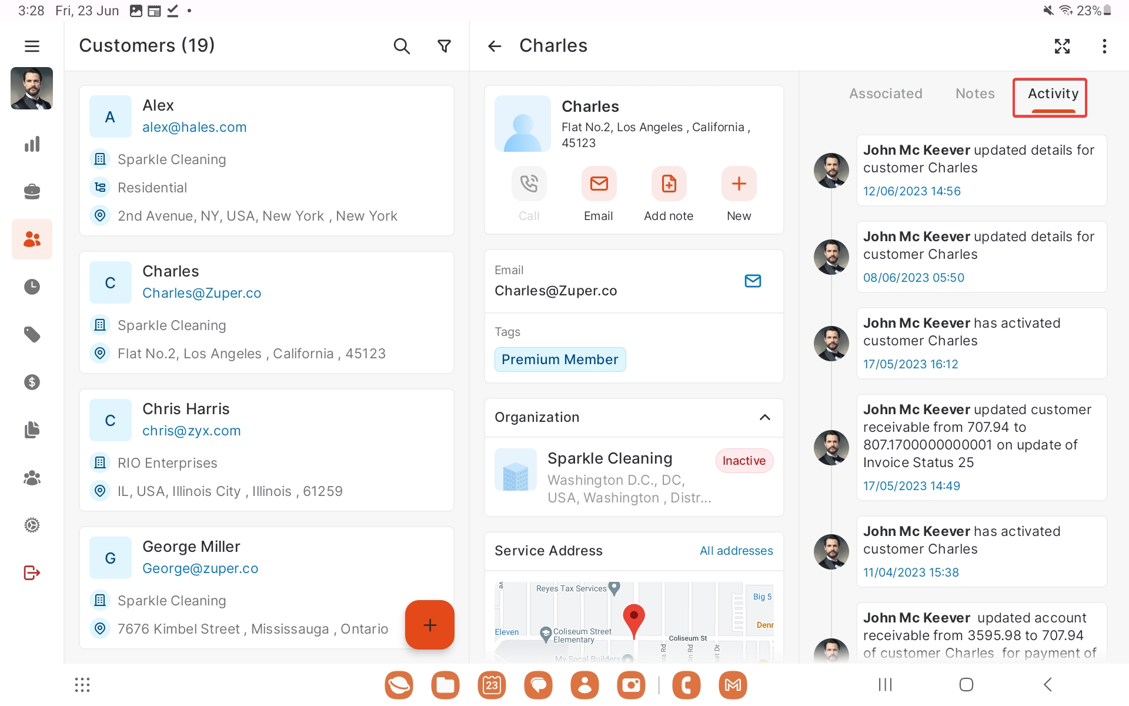Open the three-dot overflow menu

click(x=1104, y=46)
